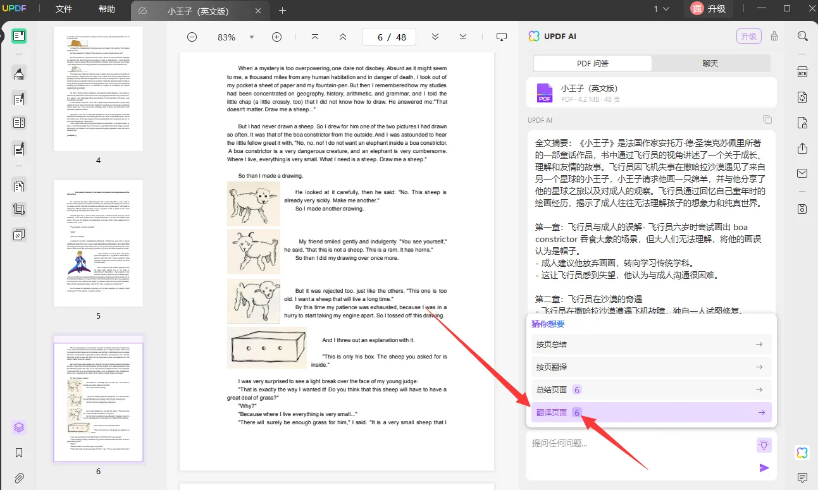Open the window count dropdown showing 1
Image resolution: width=818 pixels, height=490 pixels.
(x=662, y=9)
